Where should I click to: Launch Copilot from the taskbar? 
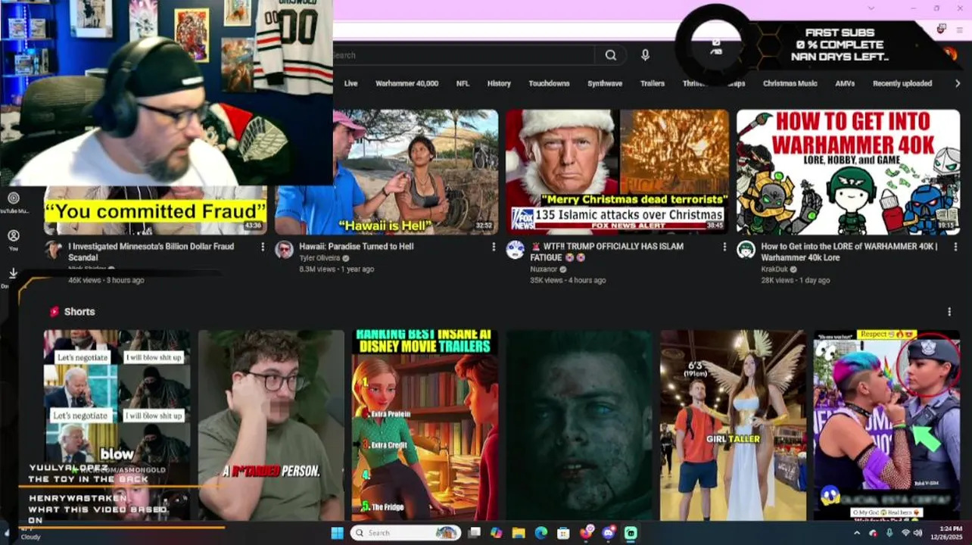497,533
